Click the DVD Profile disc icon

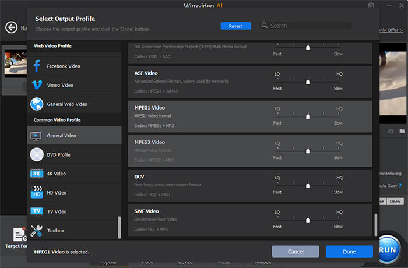[37, 154]
